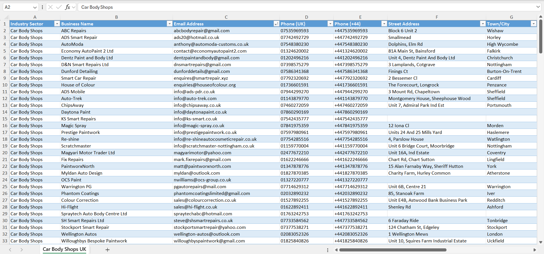Select cell 07792320692
Viewport: 544px width, 254px height.
click(306, 78)
